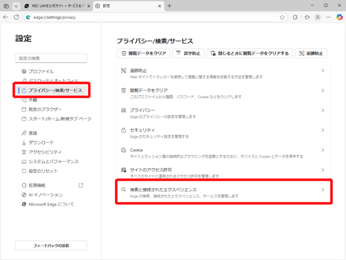346x260 pixels.
Task: Go back with the browser back arrow
Action: 6,17
